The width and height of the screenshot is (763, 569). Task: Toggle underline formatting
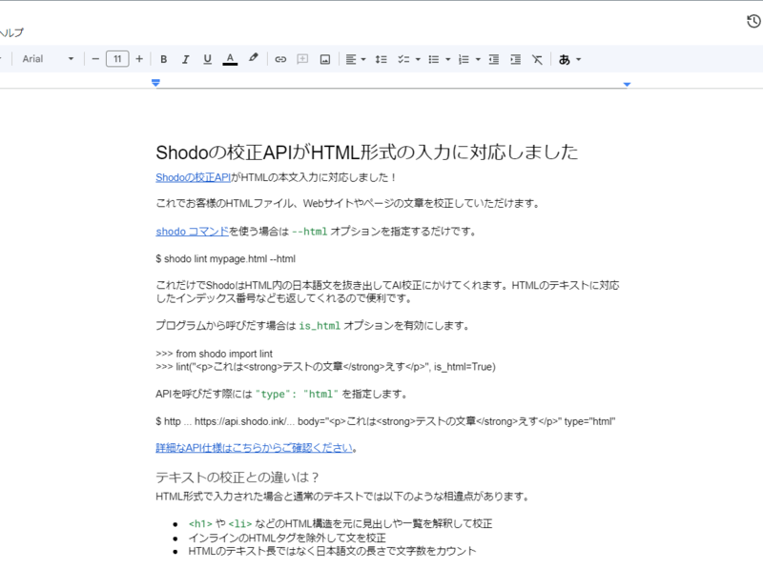coord(207,59)
